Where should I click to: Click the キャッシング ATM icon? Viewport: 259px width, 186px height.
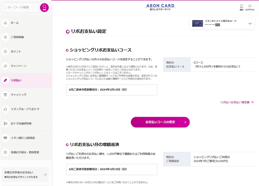[x=5, y=95]
